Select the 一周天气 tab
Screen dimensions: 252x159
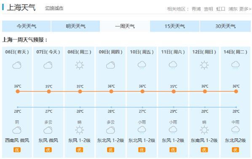[x=125, y=26]
